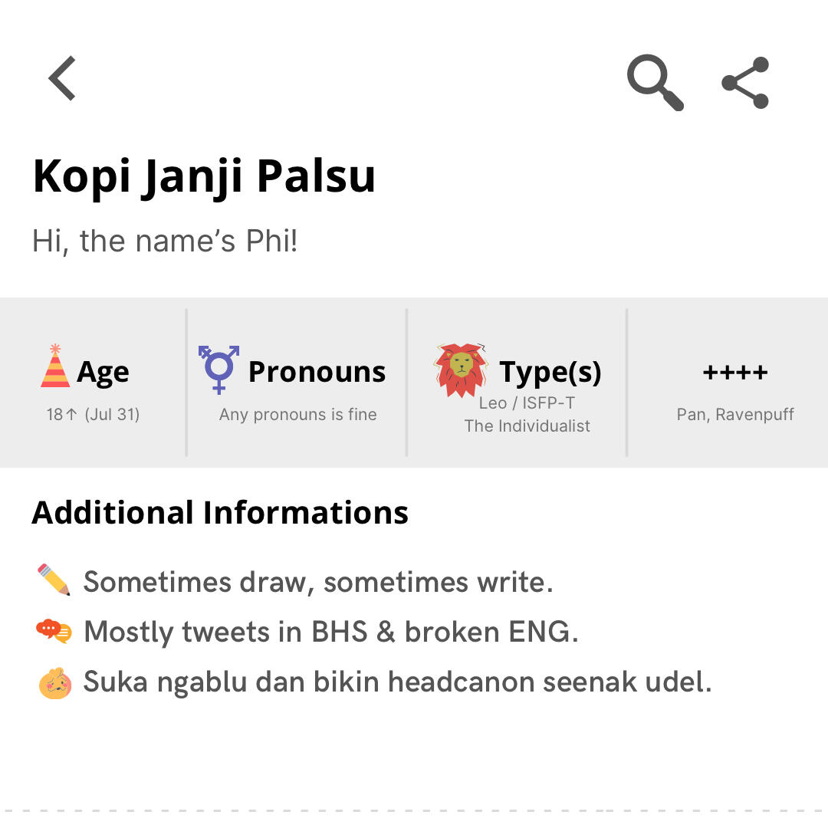Screen dimensions: 828x828
Task: Click "Sometimes draw, sometimes write." line
Action: pos(318,582)
